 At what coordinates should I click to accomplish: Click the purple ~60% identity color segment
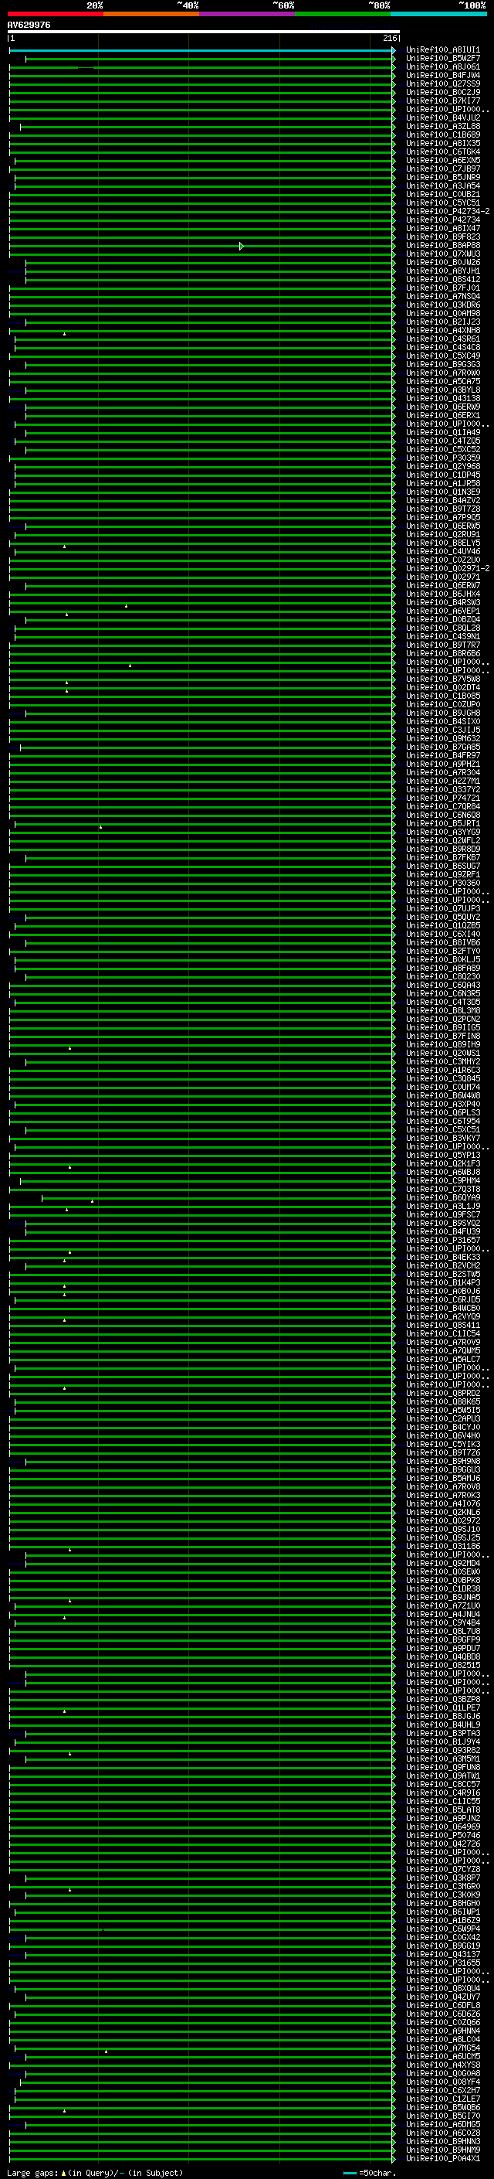[x=248, y=14]
